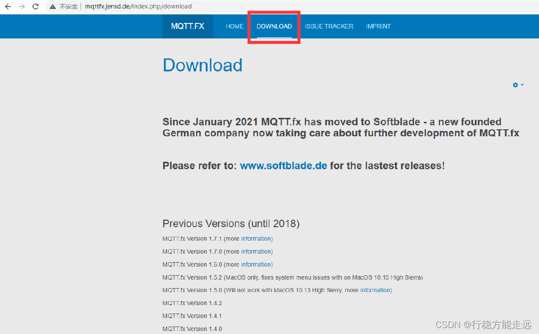Click the text MQTT.fx Version 1.4.0
The image size is (539, 334).
[192, 329]
